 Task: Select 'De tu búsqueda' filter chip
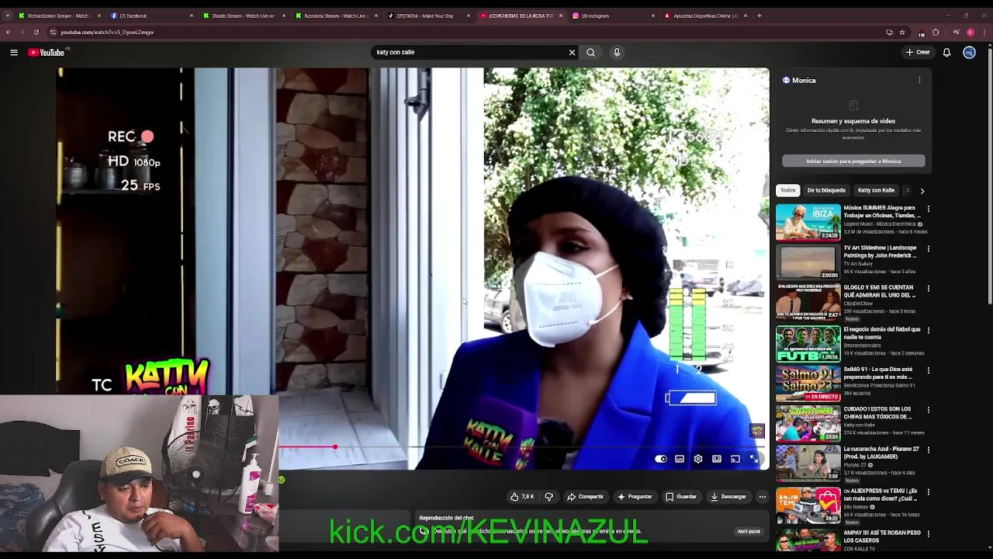tap(826, 190)
